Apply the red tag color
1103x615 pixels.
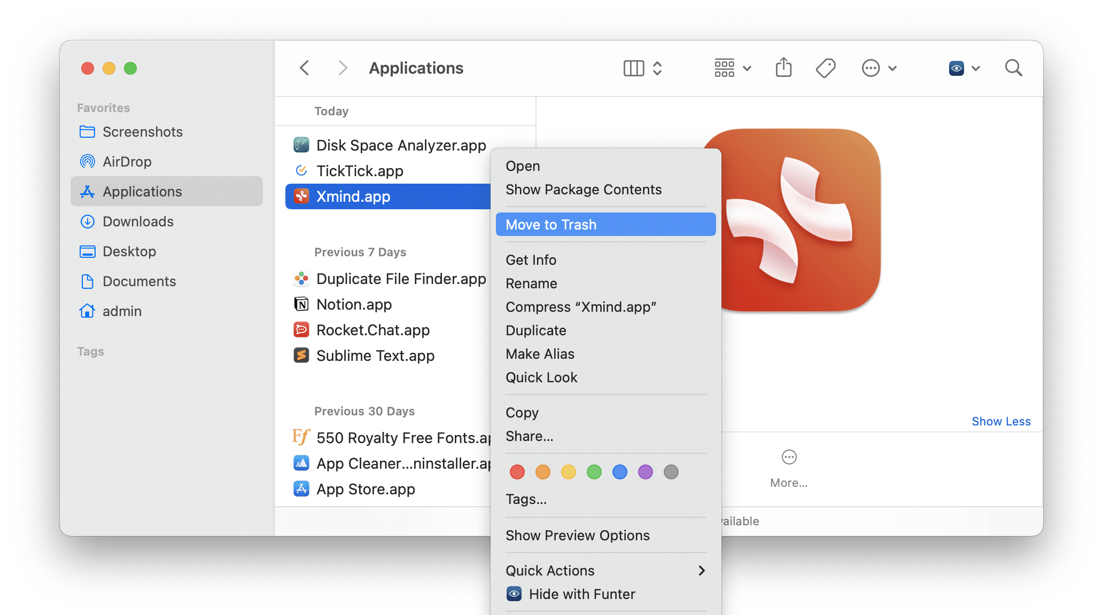517,472
